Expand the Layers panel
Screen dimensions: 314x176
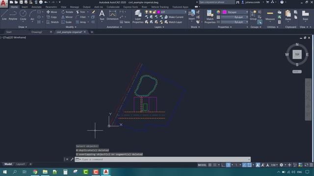pyautogui.click(x=159, y=27)
